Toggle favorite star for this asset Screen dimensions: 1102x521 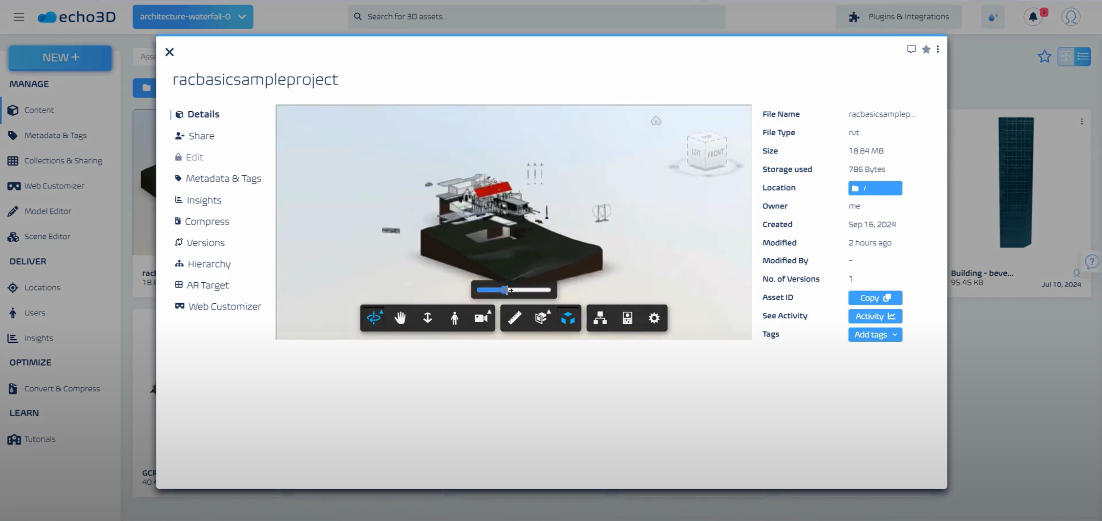pos(926,49)
